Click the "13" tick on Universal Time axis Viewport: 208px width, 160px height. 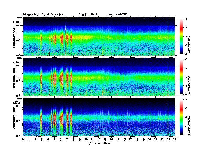coord(105,140)
